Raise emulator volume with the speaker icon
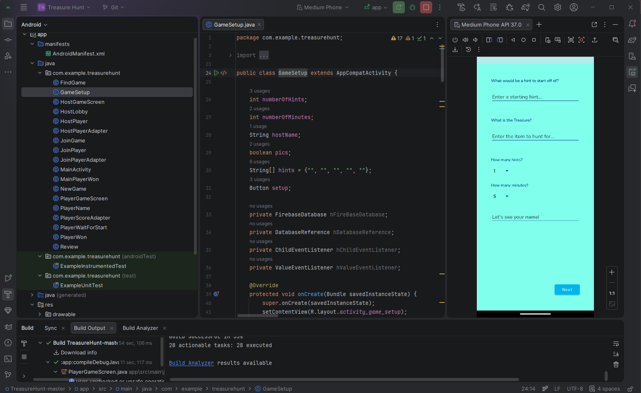Screen dimensions: 641x393 pos(465,40)
